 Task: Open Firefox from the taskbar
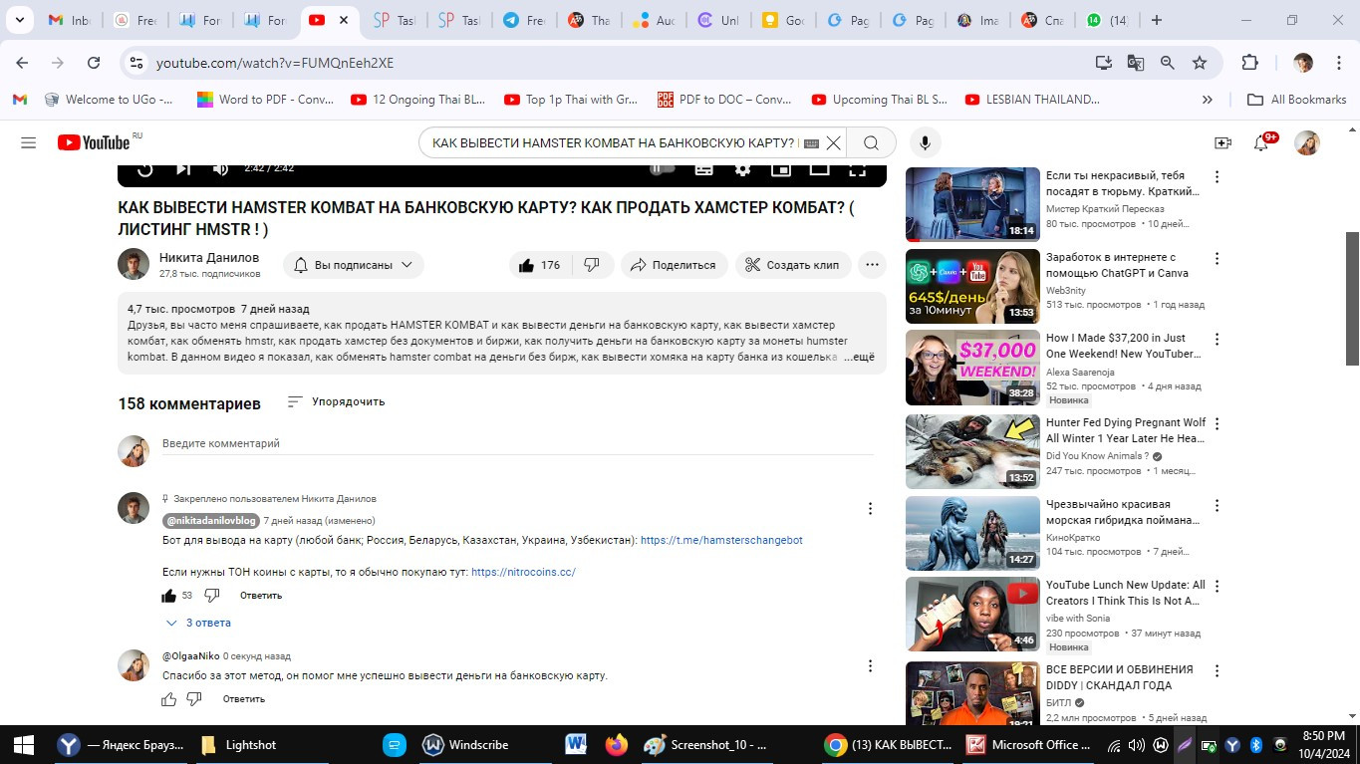(617, 744)
